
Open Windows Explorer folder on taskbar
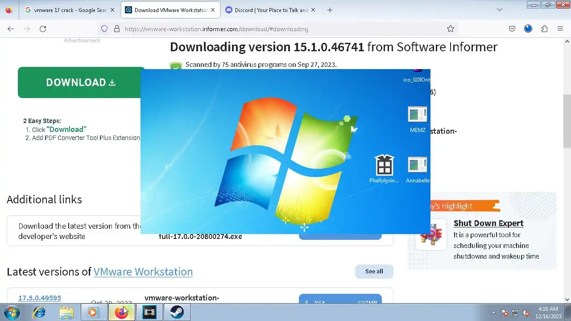pos(66,313)
